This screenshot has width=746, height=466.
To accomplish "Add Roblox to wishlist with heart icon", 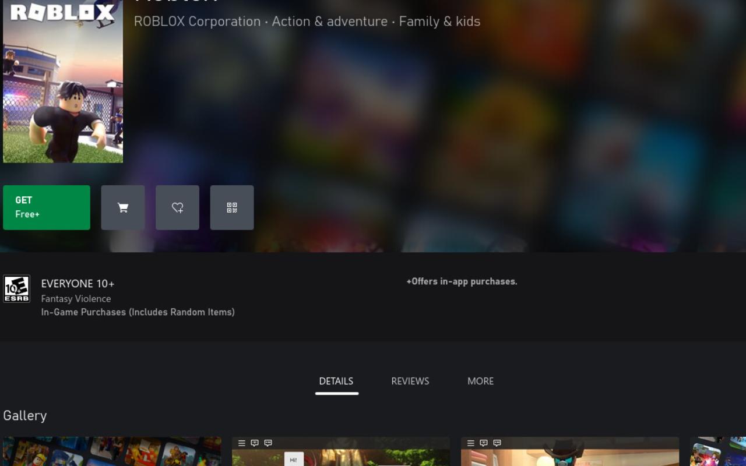I will [x=177, y=207].
